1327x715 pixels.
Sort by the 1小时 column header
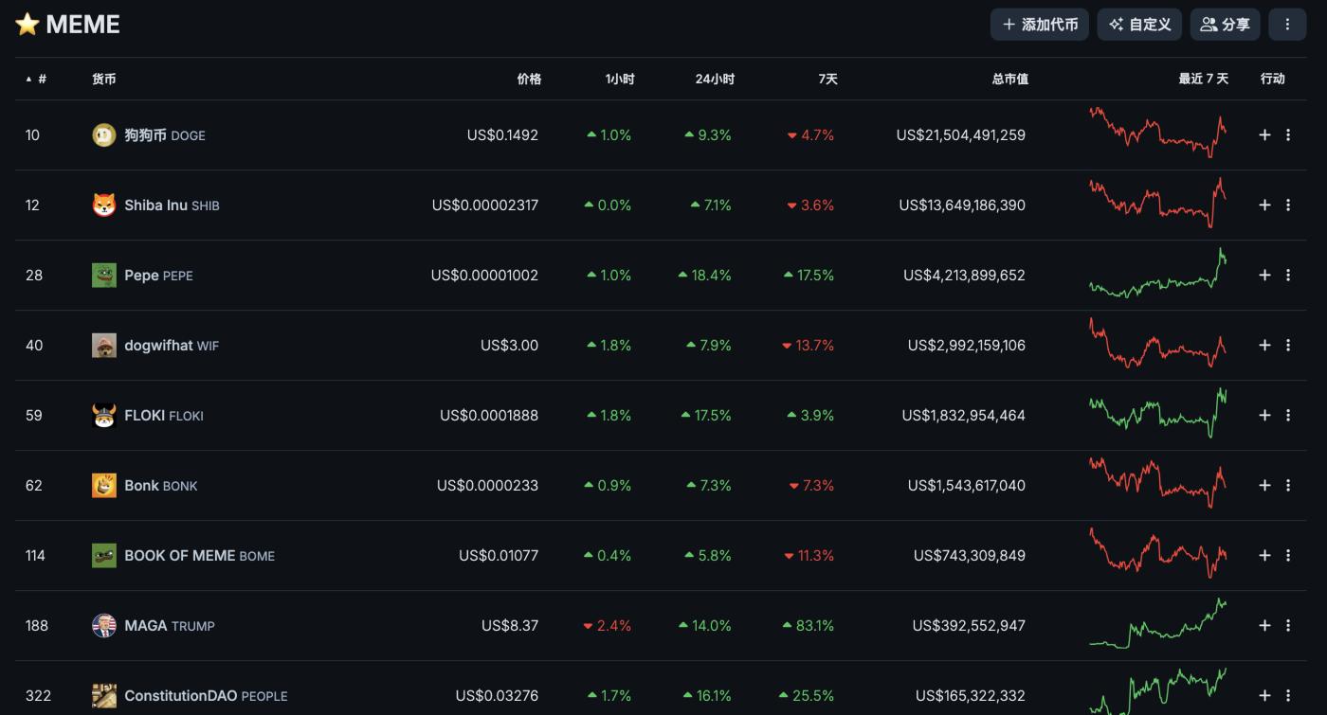click(620, 80)
